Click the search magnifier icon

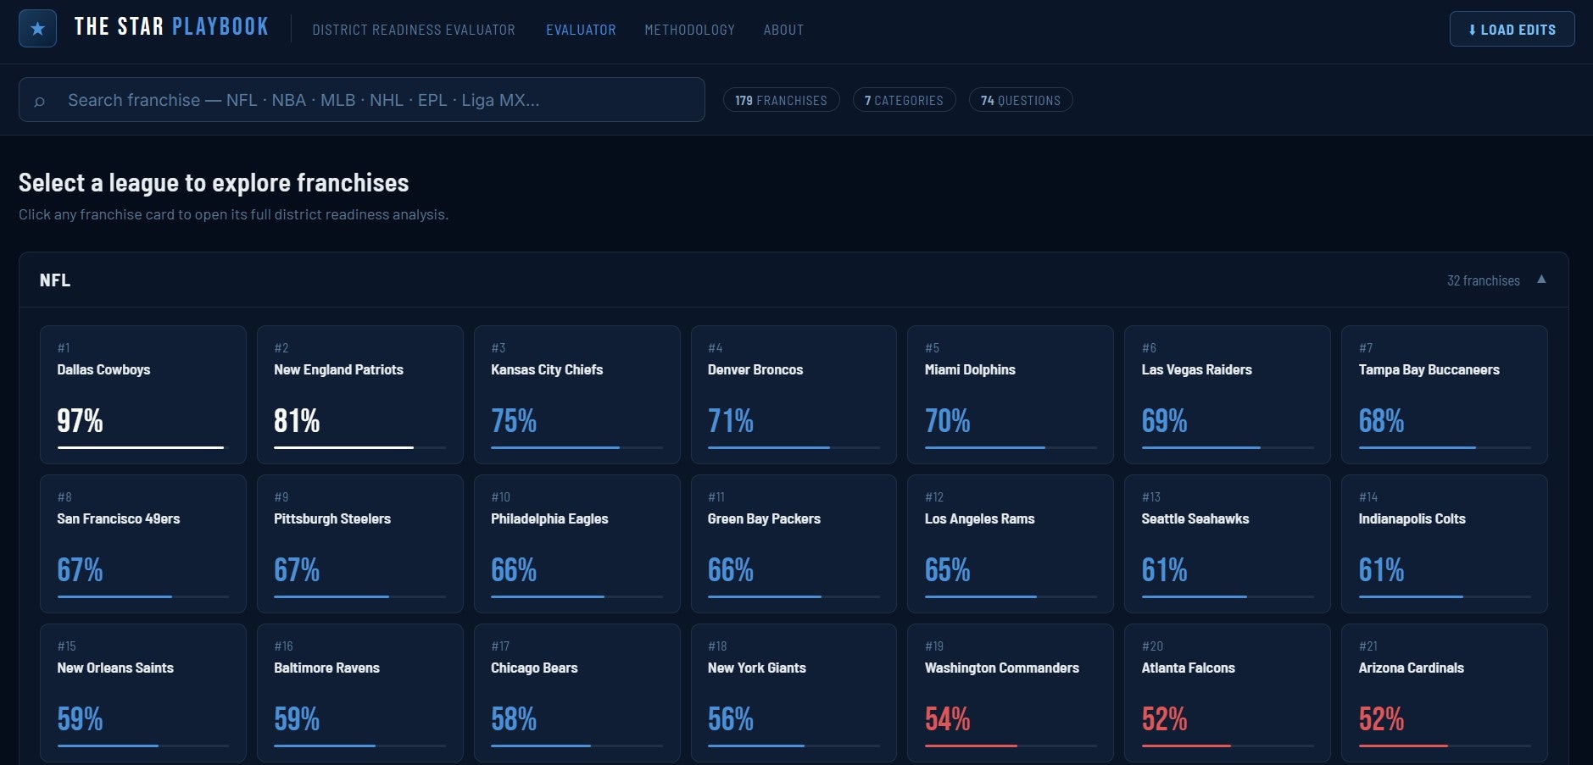[39, 101]
